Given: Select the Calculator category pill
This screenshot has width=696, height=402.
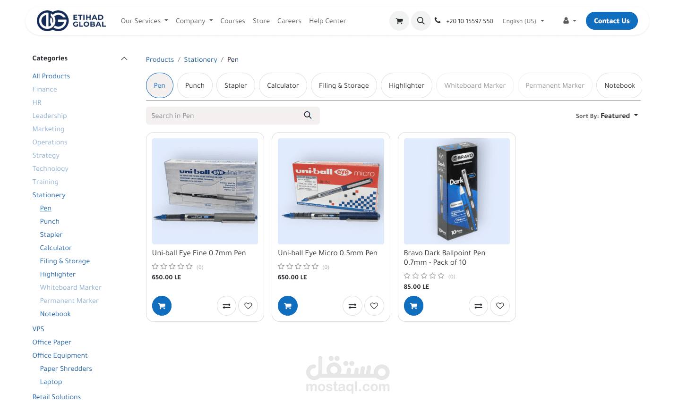Looking at the screenshot, I should (283, 85).
